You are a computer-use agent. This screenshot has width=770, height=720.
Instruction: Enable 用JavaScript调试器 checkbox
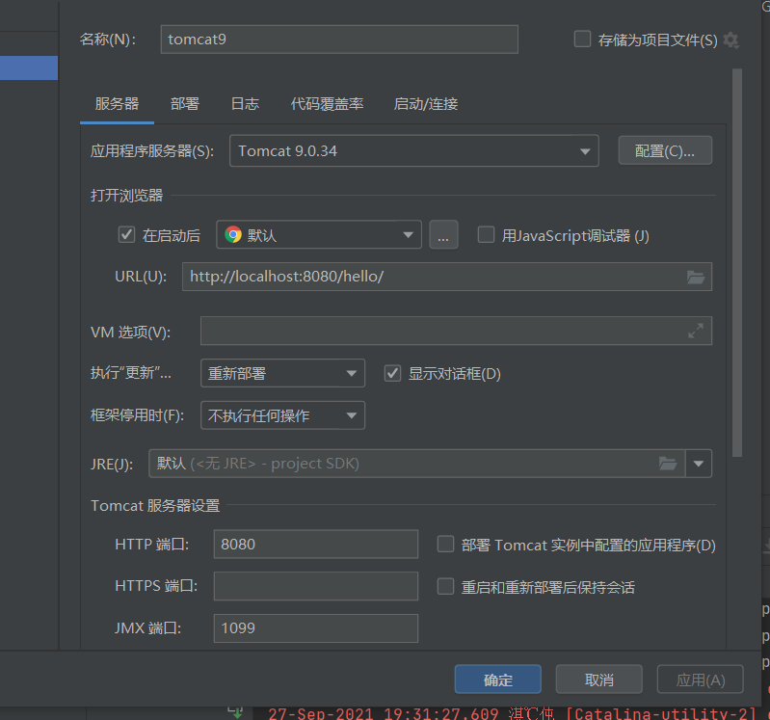point(486,235)
